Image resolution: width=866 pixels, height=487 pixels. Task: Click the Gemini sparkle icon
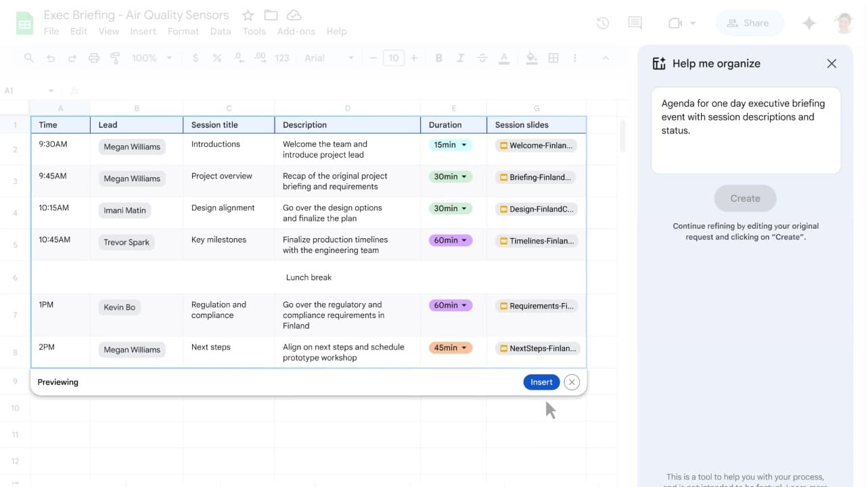coord(808,23)
